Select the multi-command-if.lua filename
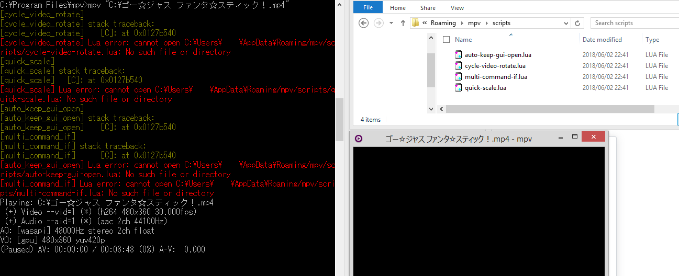 pyautogui.click(x=496, y=77)
